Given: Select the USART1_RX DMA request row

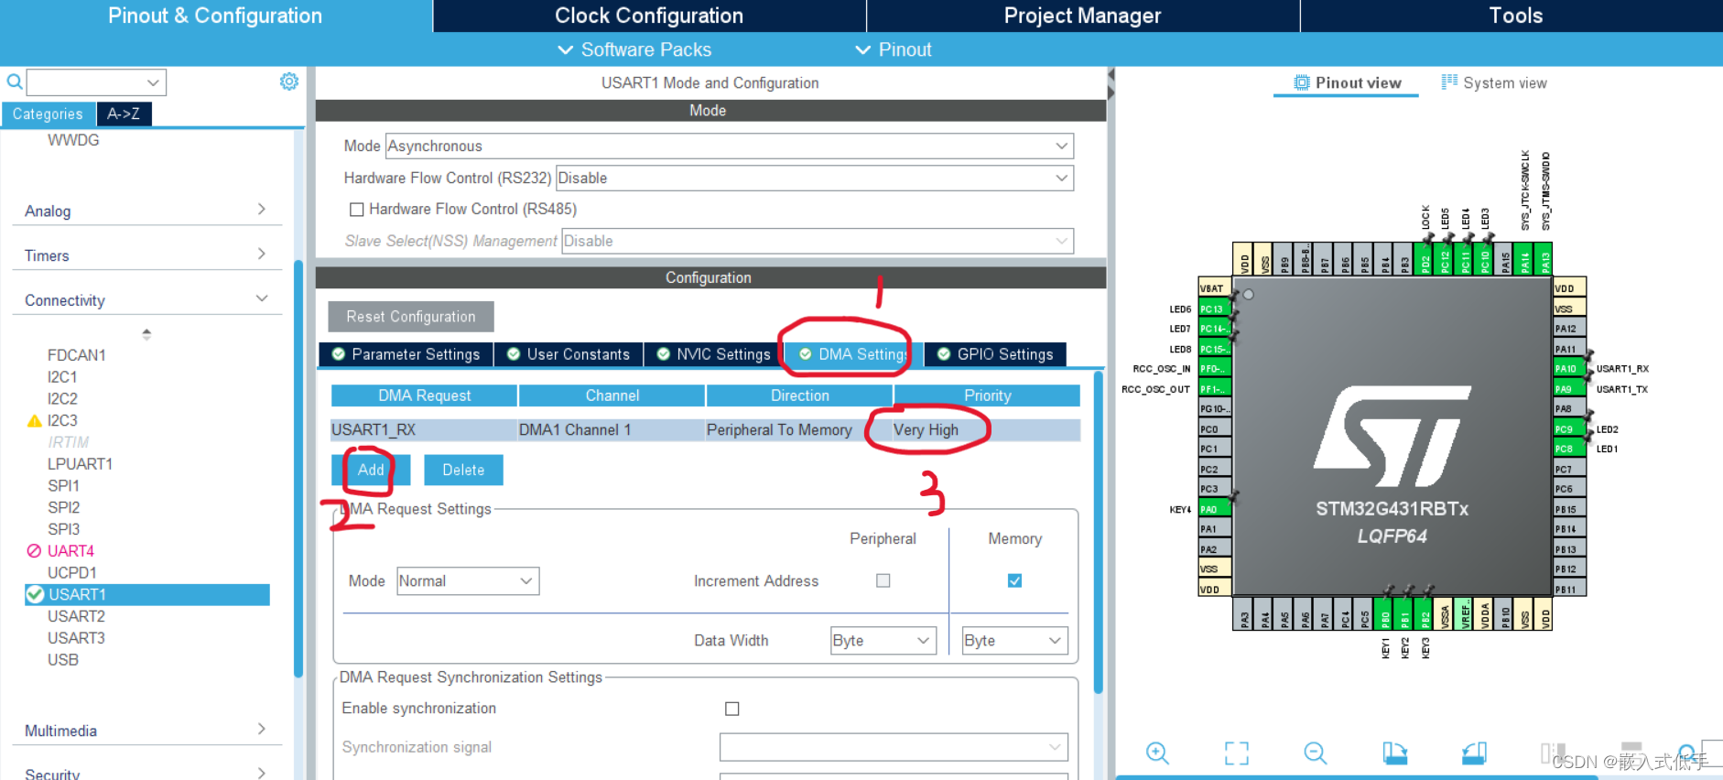Looking at the screenshot, I should [705, 430].
